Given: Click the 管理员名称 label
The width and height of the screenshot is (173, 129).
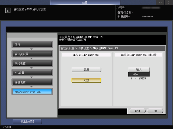Looking at the screenshot, I should point(124,12).
